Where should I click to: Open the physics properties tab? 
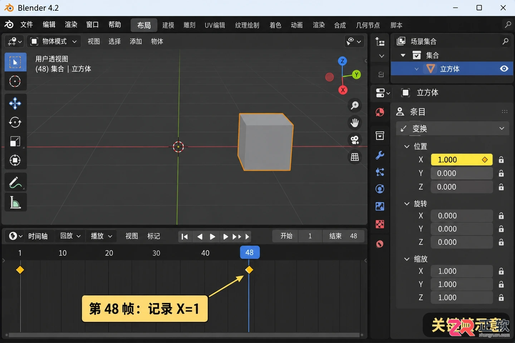tap(380, 189)
